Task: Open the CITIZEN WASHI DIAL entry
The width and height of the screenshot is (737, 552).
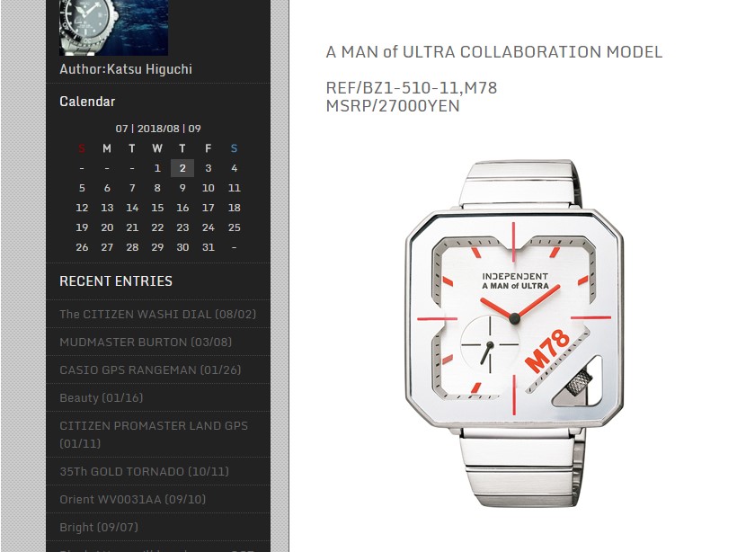Action: 157,314
